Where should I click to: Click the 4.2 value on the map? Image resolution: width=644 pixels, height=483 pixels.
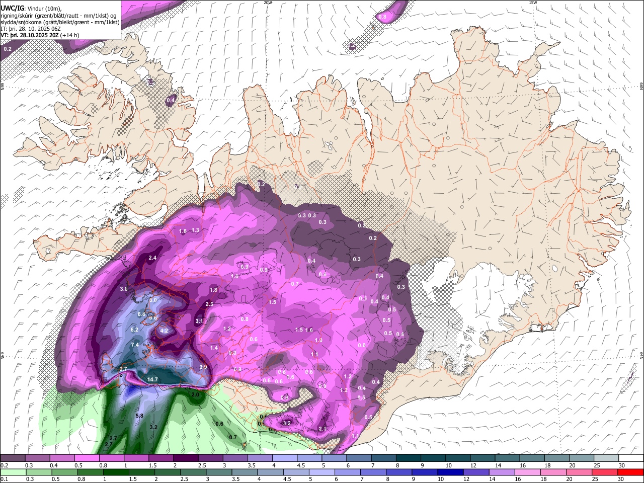click(x=164, y=331)
